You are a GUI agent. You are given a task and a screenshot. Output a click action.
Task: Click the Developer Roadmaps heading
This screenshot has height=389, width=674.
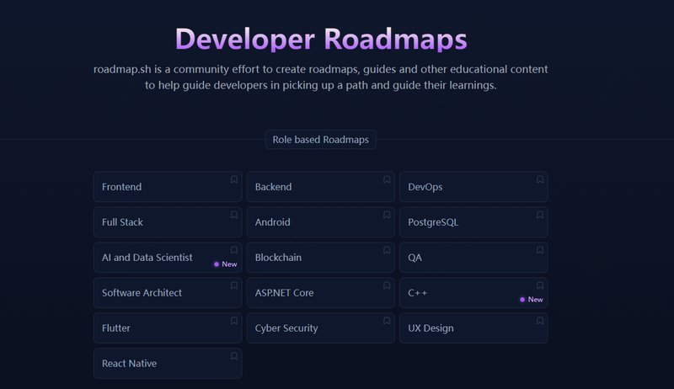[x=320, y=40]
